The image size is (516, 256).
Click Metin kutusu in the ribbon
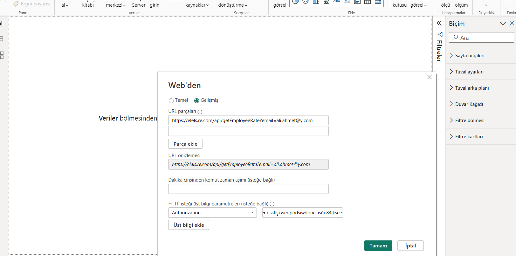tap(400, 4)
